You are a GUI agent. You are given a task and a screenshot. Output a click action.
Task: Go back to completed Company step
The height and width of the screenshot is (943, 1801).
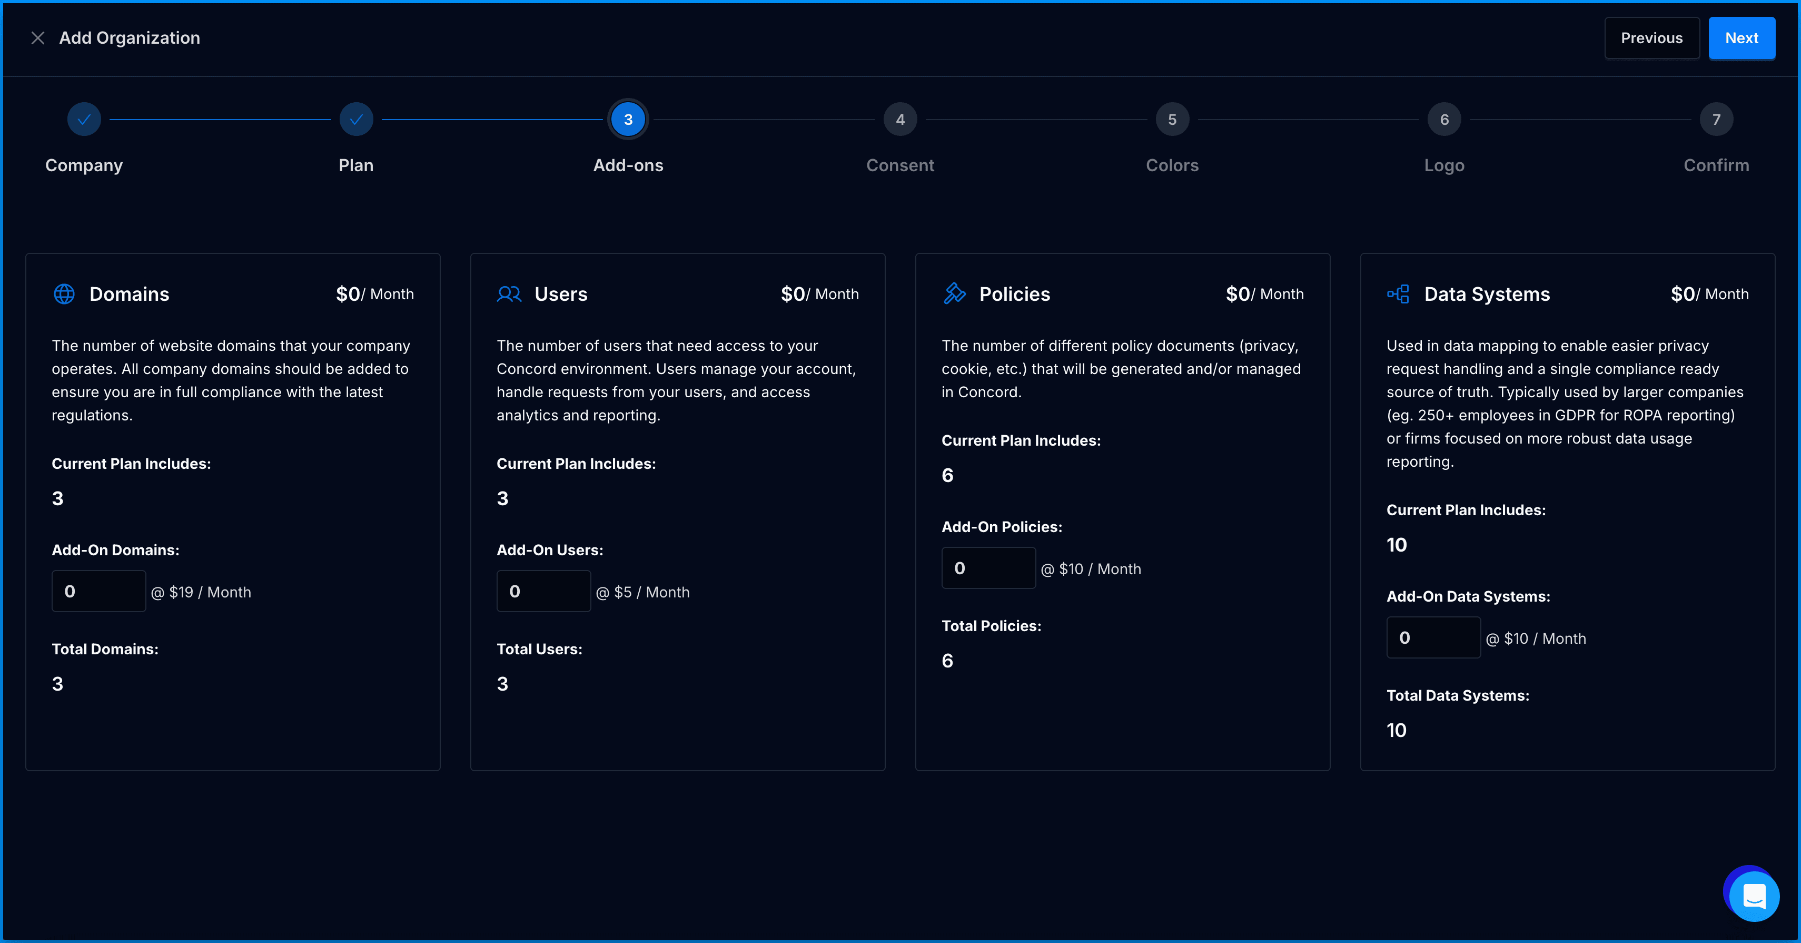[84, 120]
